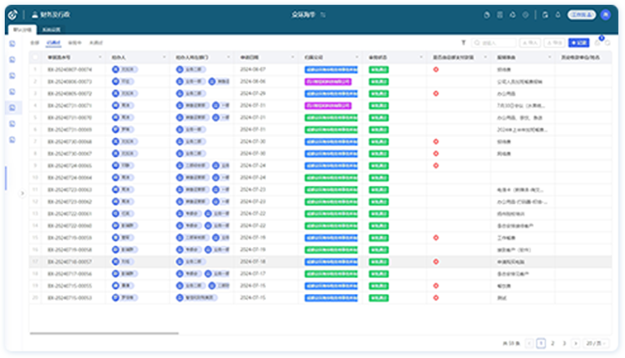
Task: Click the refresh icon at table toolbar end
Action: [x=608, y=42]
